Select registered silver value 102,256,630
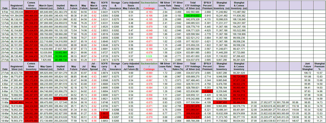326x123 pixels. pos(17,12)
